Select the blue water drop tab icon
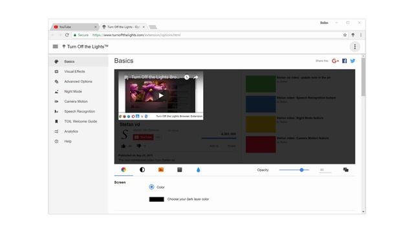414x233 pixels. [199, 170]
